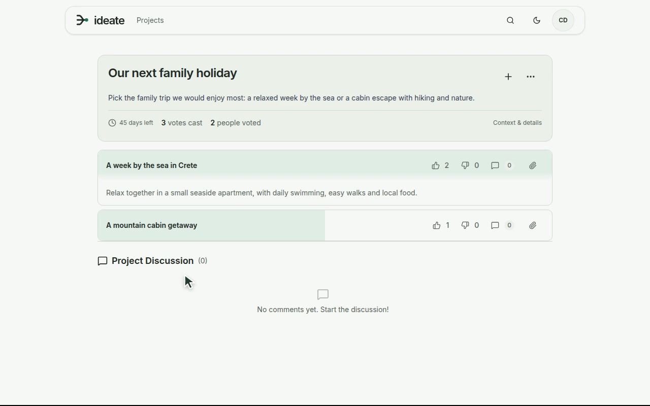Open attachments for mountain cabin getaway
Image resolution: width=650 pixels, height=406 pixels.
coord(533,225)
